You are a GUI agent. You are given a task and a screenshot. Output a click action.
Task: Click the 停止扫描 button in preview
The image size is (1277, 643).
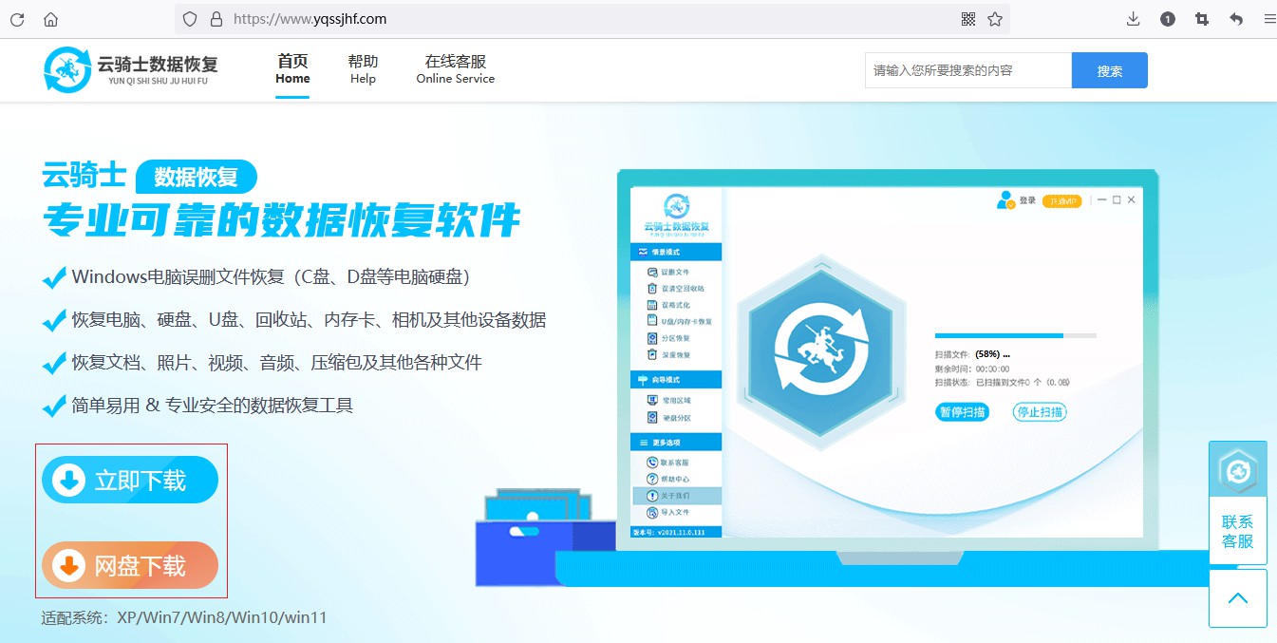(1040, 412)
